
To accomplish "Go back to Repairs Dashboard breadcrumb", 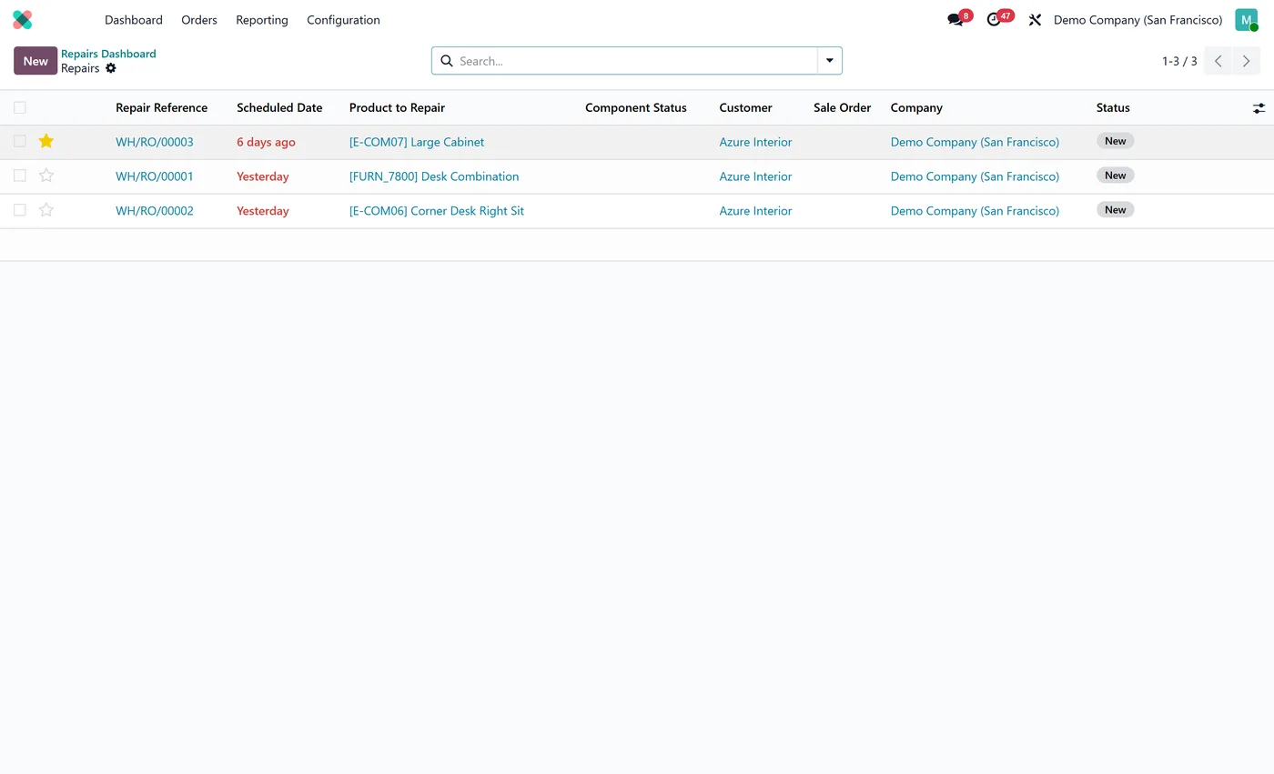I will (x=108, y=54).
